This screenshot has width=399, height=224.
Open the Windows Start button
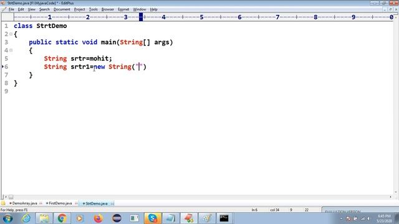7,218
